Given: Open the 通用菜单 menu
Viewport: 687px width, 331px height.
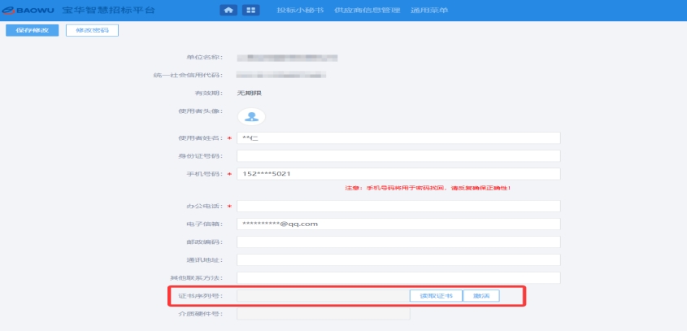Looking at the screenshot, I should pyautogui.click(x=429, y=10).
